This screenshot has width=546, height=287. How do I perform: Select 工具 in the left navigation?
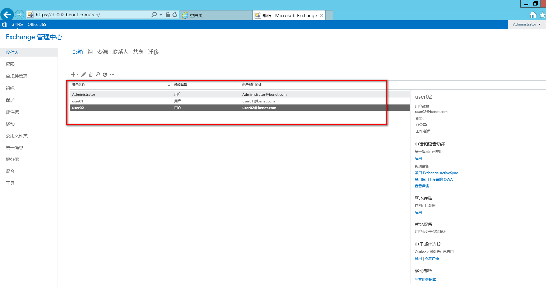coord(10,183)
